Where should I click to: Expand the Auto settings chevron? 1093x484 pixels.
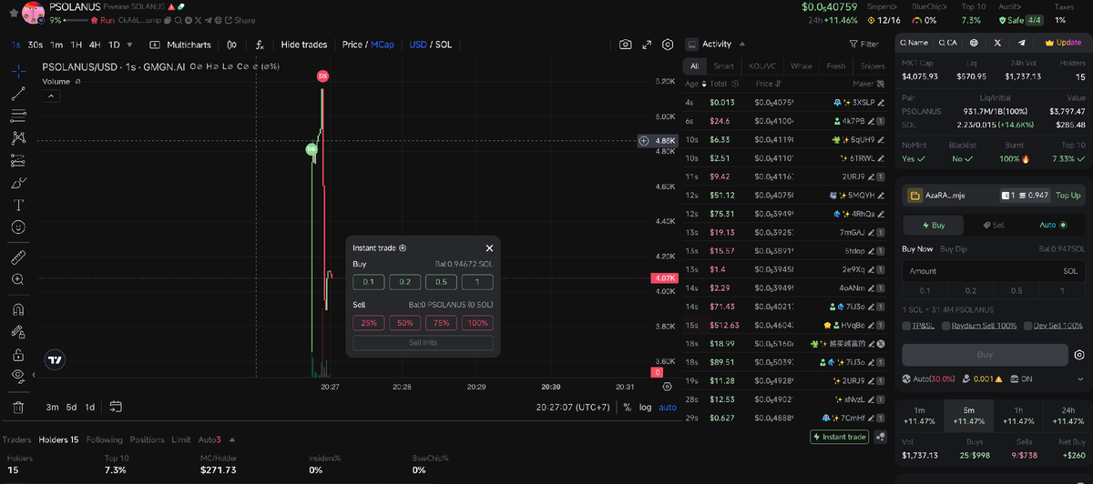1081,378
